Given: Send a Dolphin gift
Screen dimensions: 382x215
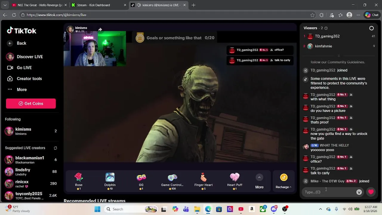Looking at the screenshot, I should [110, 181].
